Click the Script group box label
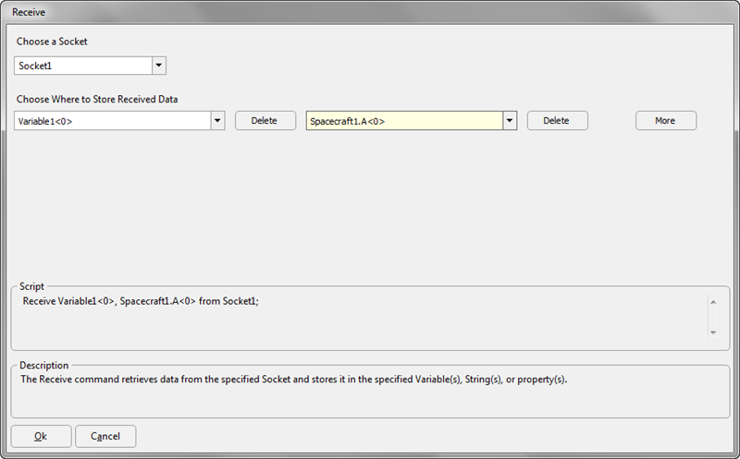The width and height of the screenshot is (740, 459). tap(31, 286)
